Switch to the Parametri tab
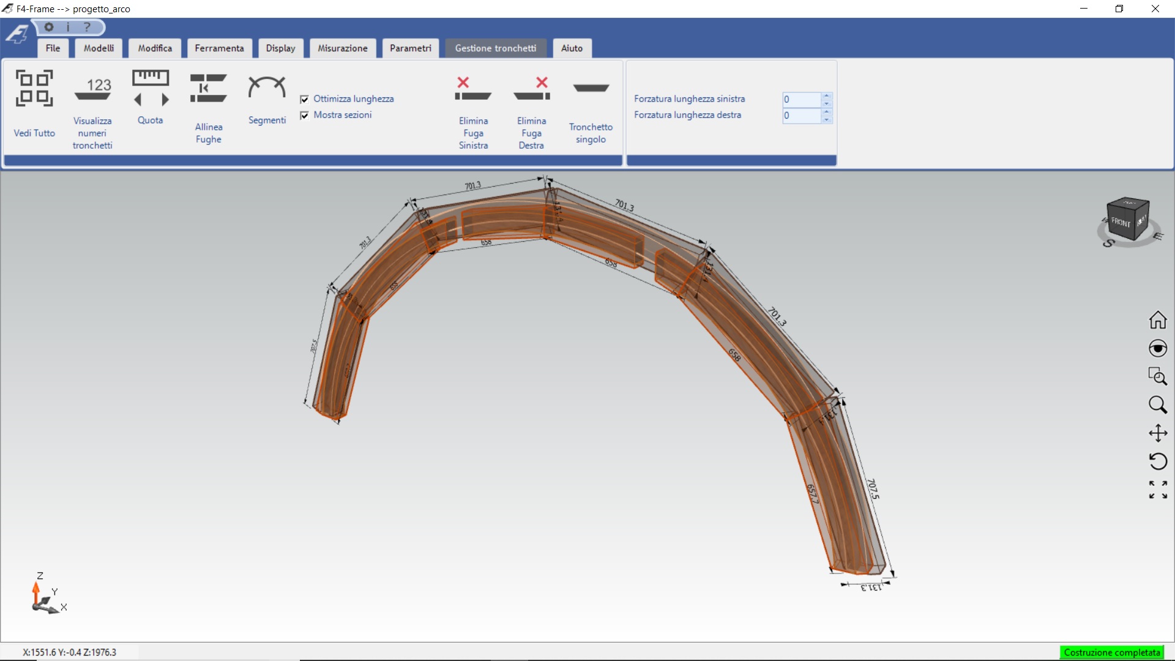The width and height of the screenshot is (1175, 661). 410,48
